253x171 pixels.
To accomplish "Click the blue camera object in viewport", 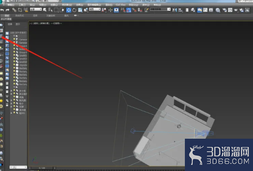I will (x=204, y=133).
